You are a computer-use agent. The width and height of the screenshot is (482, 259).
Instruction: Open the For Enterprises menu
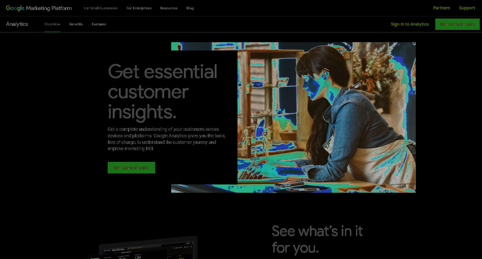[x=139, y=8]
